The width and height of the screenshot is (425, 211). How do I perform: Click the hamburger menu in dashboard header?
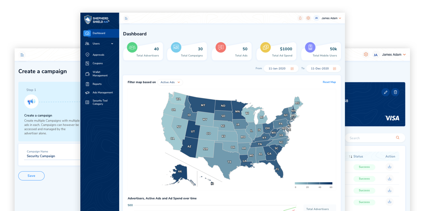click(x=126, y=18)
